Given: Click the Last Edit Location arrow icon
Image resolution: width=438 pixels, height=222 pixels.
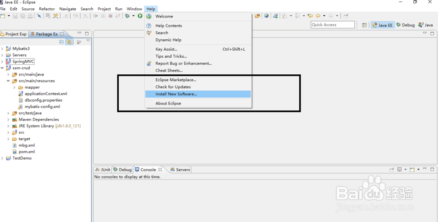Looking at the screenshot, I should (310, 16).
